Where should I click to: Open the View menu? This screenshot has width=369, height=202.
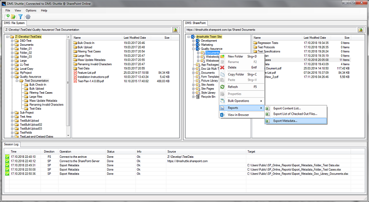(x=18, y=10)
